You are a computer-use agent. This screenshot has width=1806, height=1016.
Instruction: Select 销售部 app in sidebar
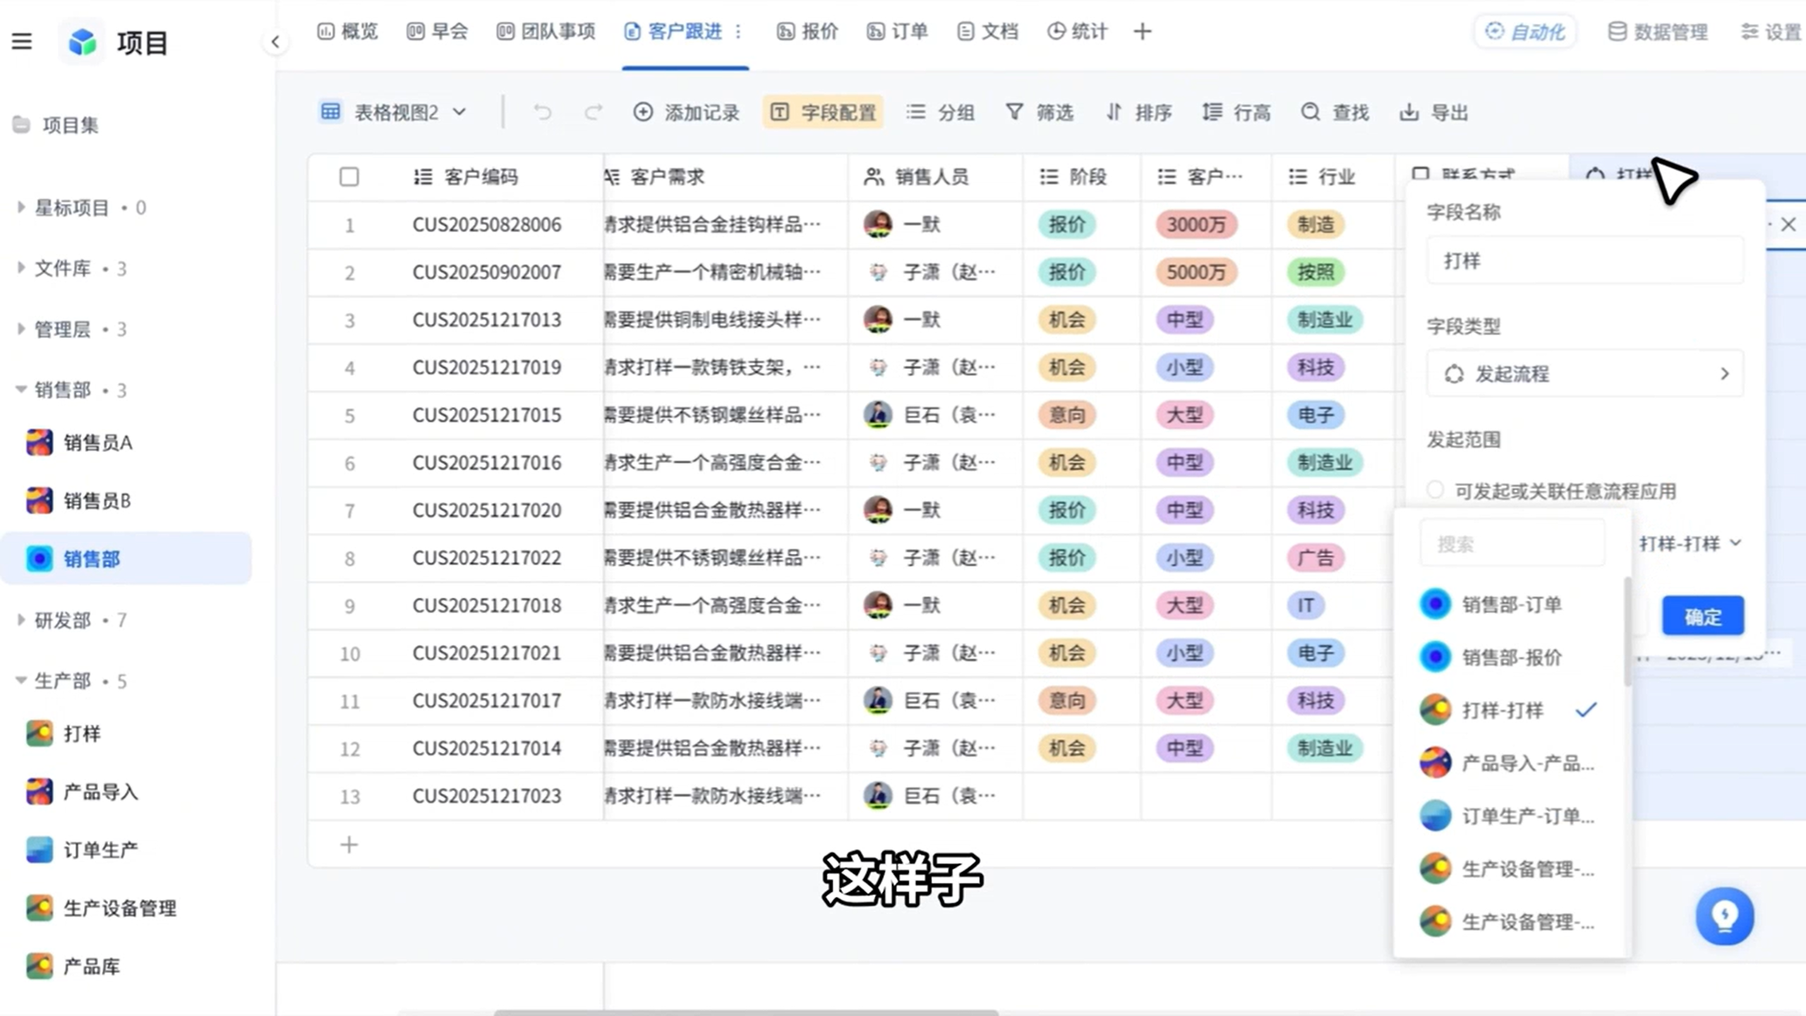[x=126, y=559]
